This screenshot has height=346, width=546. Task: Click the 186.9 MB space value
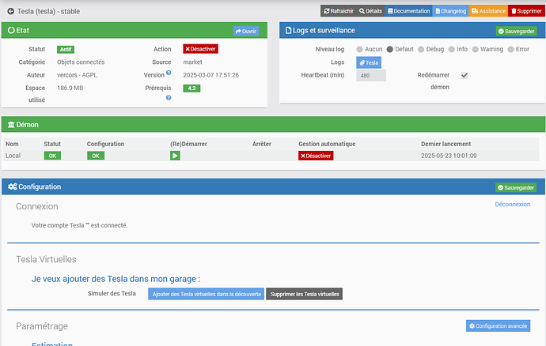click(x=70, y=88)
